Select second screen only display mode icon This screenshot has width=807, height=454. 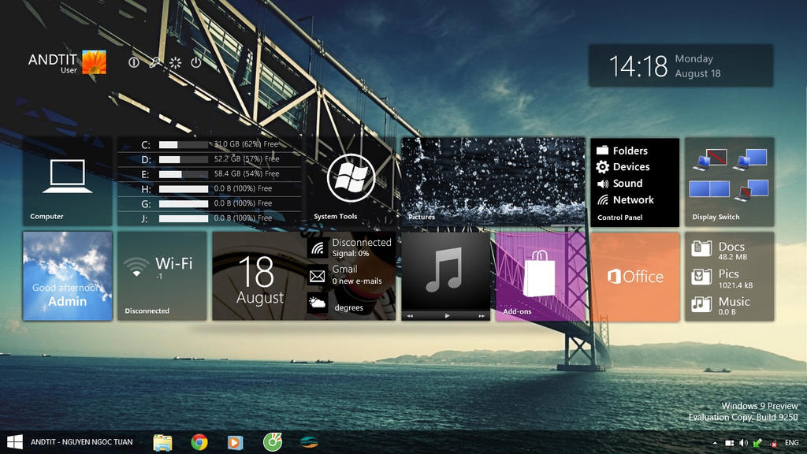751,190
